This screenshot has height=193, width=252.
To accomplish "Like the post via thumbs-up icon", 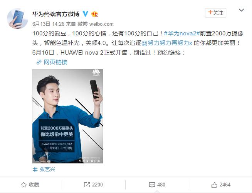I will pyautogui.click(x=214, y=185).
